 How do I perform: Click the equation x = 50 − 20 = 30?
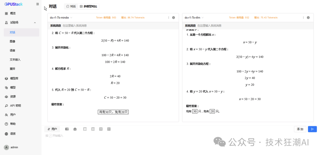click(x=250, y=99)
